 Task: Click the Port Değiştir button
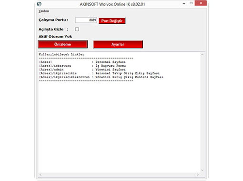tap(112, 21)
